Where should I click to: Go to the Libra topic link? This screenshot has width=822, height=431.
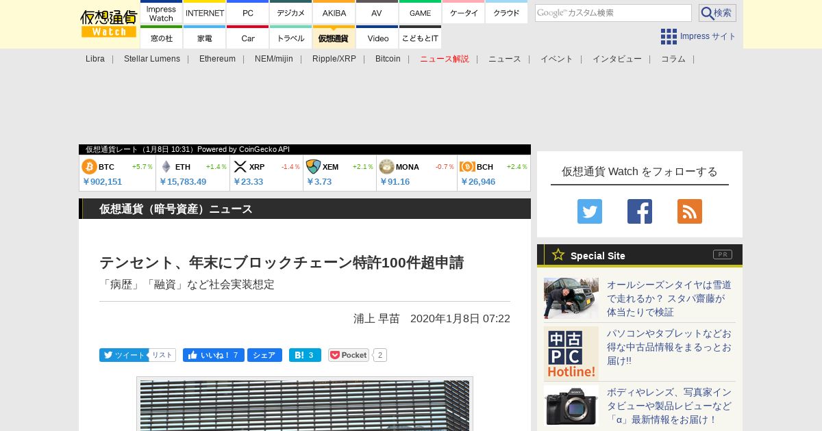pos(95,59)
